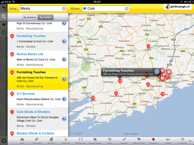Image resolution: width=194 pixels, height=145 pixels.
Task: Open details arrow for Tramore rd listing
Action: pyautogui.click(x=64, y=79)
